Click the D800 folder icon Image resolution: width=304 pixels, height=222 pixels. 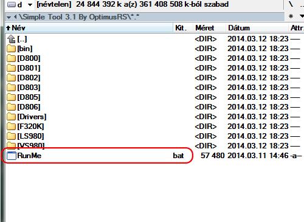coord(11,58)
